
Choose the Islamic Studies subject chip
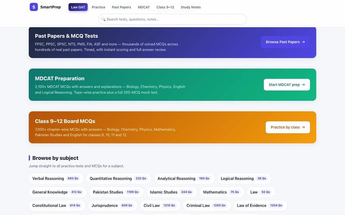coord(172,192)
